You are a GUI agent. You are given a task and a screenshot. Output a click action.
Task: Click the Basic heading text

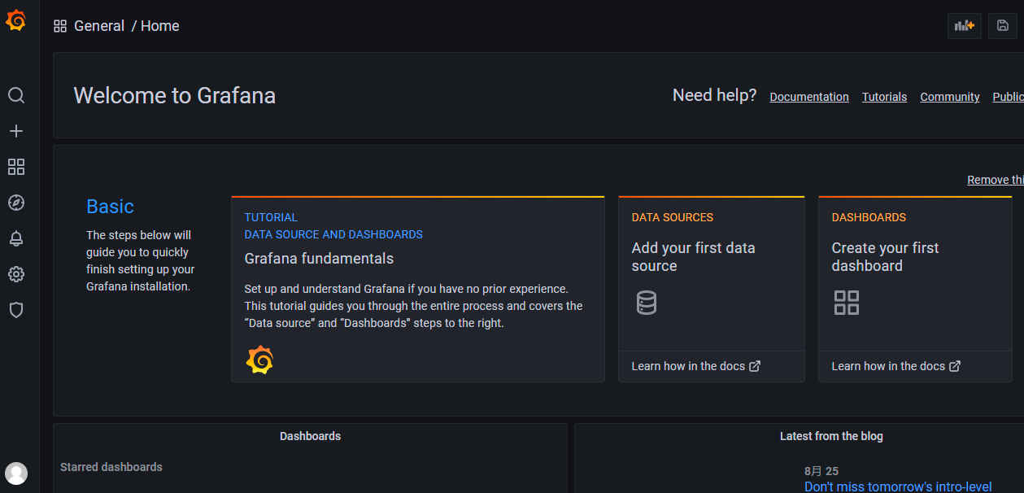[x=110, y=207]
